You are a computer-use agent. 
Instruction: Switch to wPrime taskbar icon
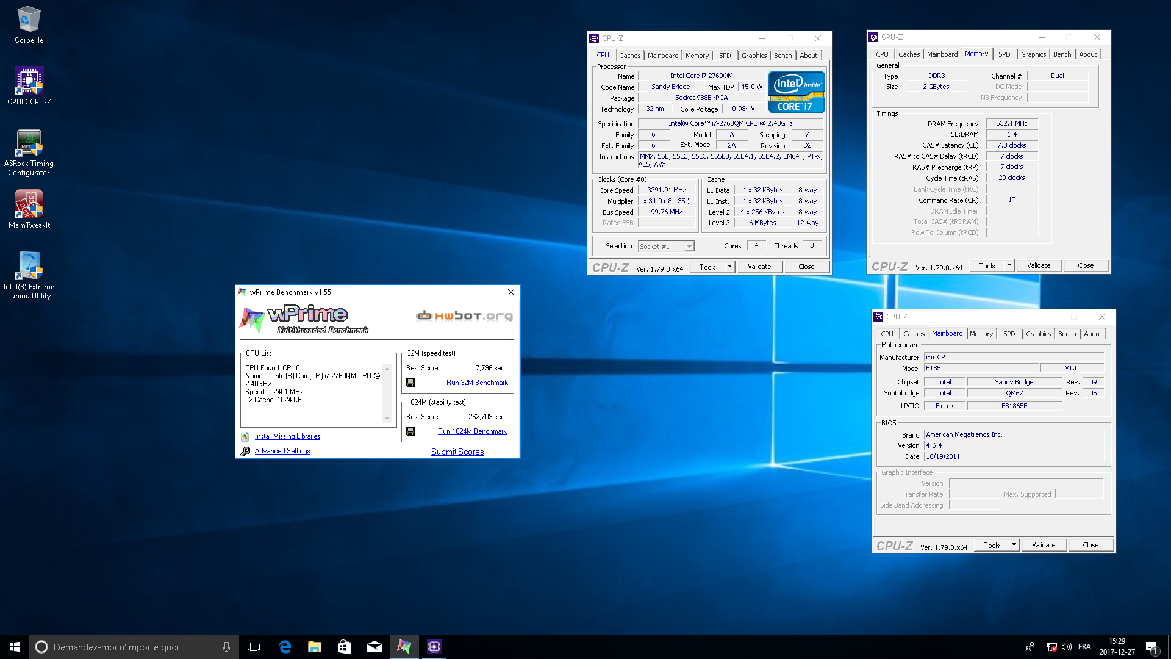404,647
